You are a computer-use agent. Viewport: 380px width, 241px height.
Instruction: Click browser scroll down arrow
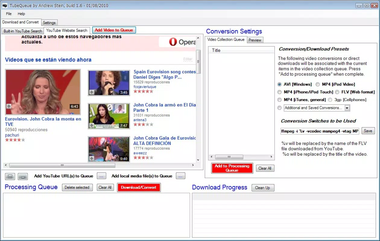[x=198, y=160]
